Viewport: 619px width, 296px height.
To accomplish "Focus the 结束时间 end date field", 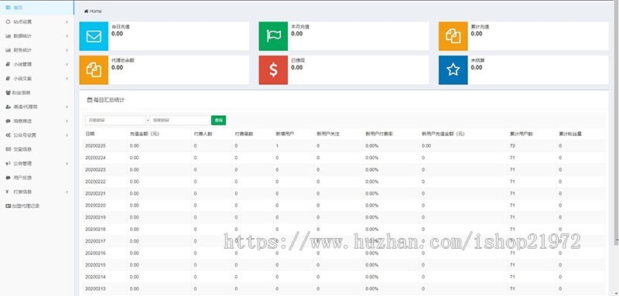I will 180,121.
